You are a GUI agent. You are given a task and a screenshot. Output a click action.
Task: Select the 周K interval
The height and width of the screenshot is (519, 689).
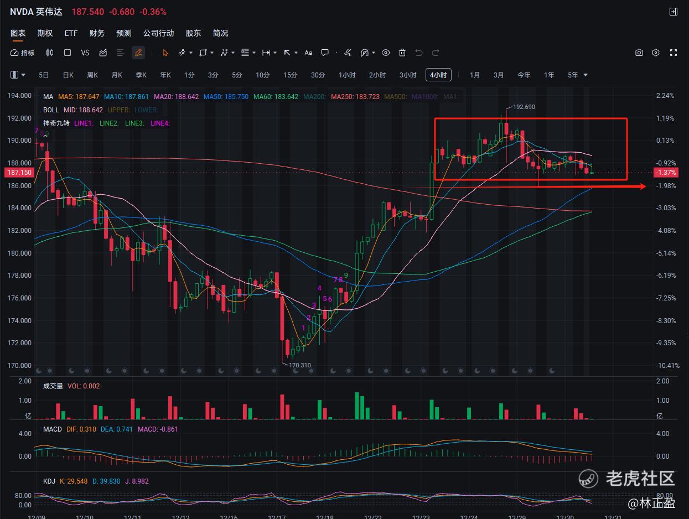(92, 75)
